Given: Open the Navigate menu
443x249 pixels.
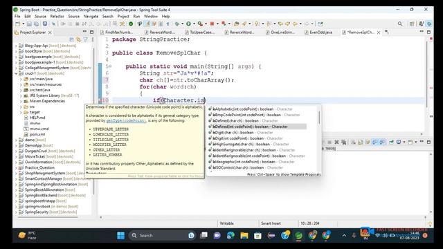Looking at the screenshot, I should (91, 17).
